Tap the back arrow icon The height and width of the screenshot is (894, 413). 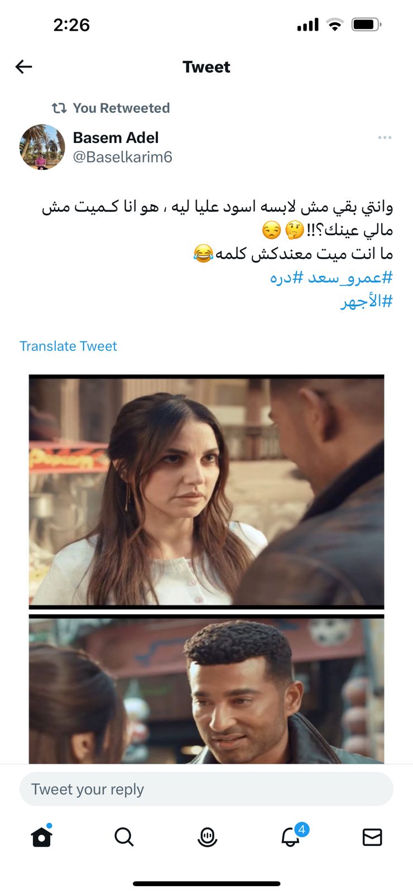[x=23, y=67]
